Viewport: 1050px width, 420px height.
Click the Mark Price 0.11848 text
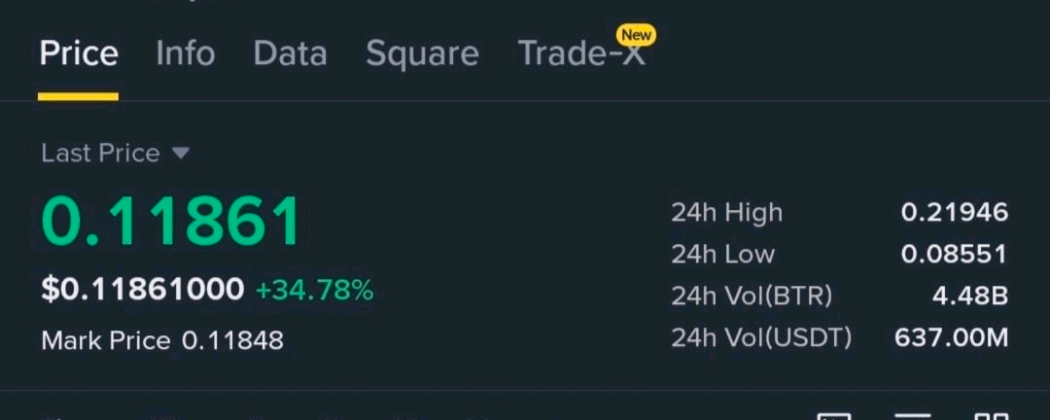click(x=162, y=341)
